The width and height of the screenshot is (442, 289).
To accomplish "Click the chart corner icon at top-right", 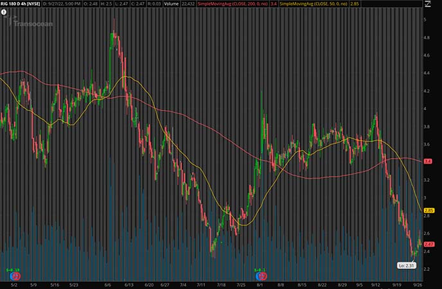I will (429, 4).
